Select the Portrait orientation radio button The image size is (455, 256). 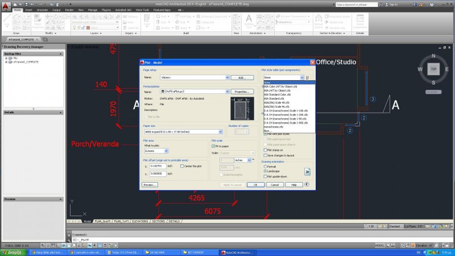(x=265, y=167)
